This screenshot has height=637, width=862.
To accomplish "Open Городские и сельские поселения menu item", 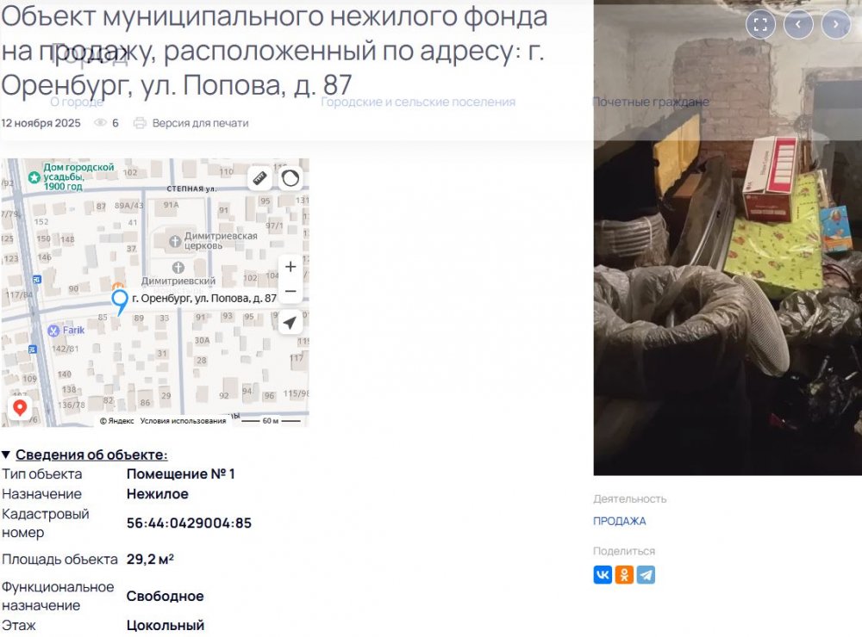I will point(418,102).
